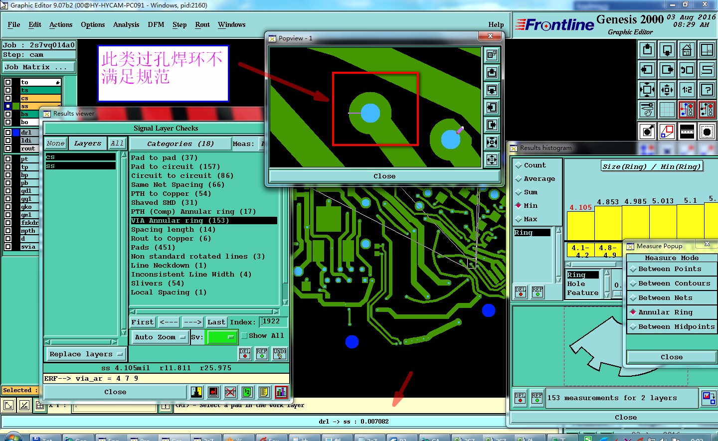The width and height of the screenshot is (718, 441).
Task: Click the blue color swatch next to drl
Action: [x=16, y=133]
